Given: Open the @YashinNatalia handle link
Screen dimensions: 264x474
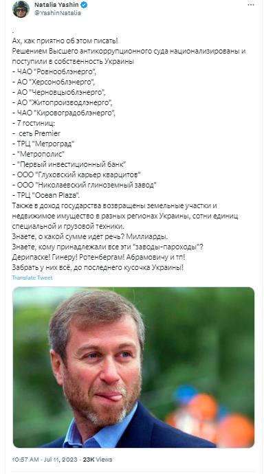Looking at the screenshot, I should pyautogui.click(x=58, y=13).
